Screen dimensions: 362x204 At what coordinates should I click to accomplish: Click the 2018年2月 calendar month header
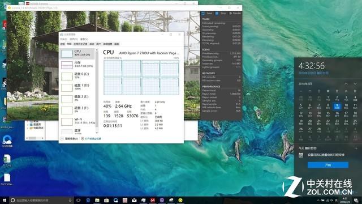pos(305,84)
